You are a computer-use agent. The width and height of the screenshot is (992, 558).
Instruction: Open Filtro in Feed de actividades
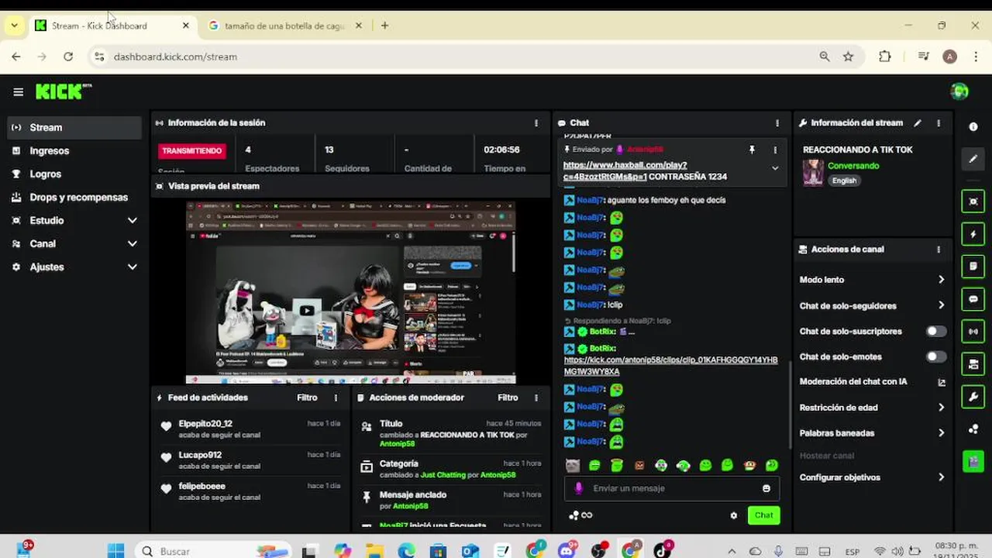tap(307, 398)
